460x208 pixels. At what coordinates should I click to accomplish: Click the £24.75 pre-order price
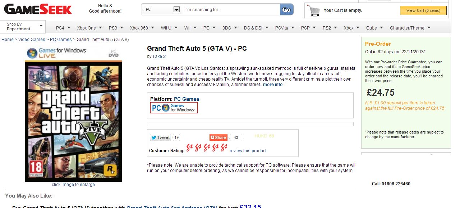[381, 92]
